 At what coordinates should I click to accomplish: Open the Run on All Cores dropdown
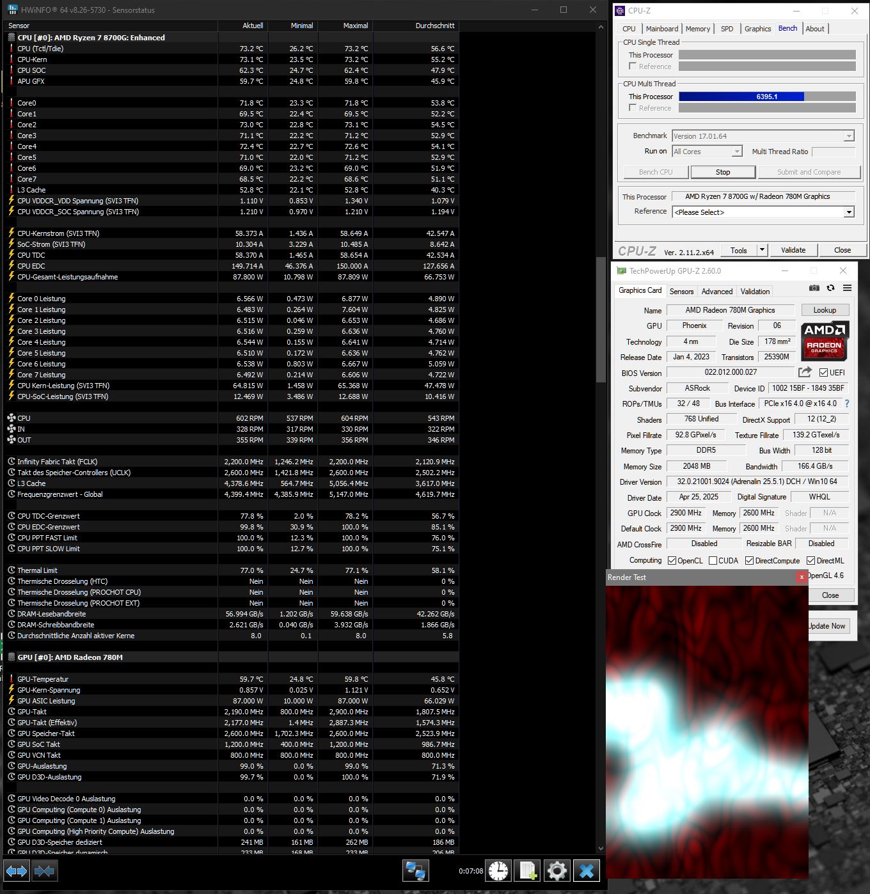(x=737, y=152)
